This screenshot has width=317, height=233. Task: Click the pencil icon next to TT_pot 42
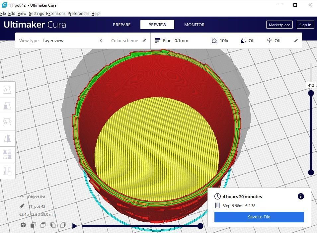click(22, 206)
